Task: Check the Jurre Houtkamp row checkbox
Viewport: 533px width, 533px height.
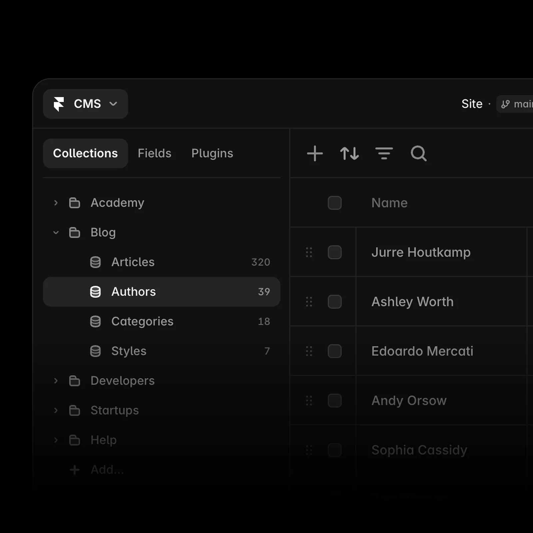Action: tap(334, 252)
